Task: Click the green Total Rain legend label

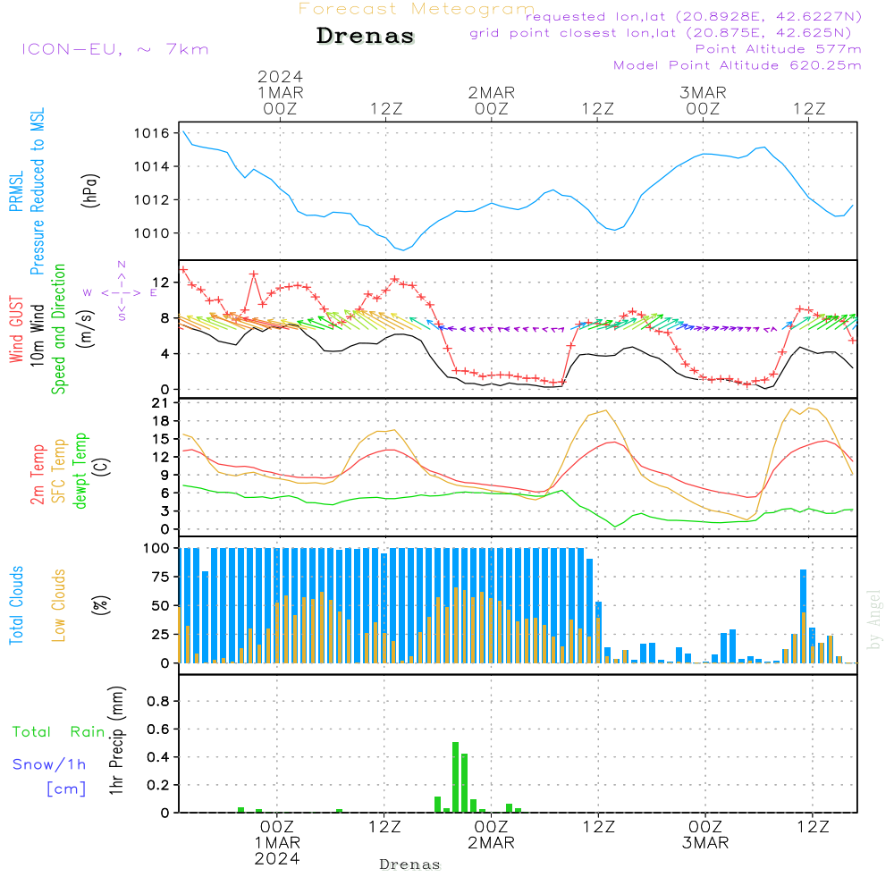Action: pos(58,732)
